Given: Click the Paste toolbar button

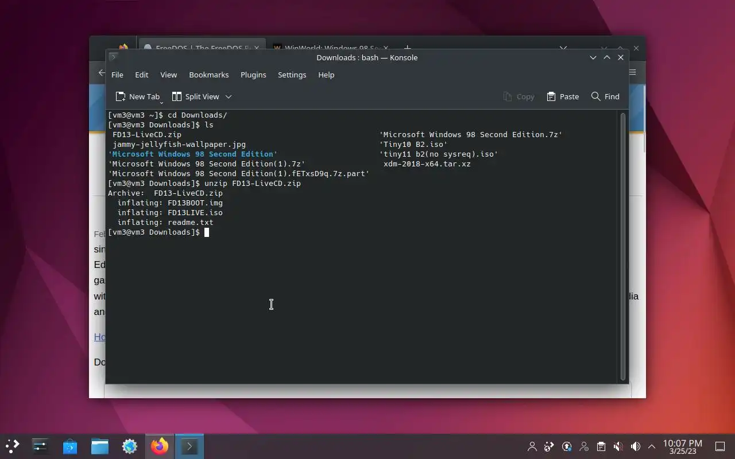Looking at the screenshot, I should 563,96.
